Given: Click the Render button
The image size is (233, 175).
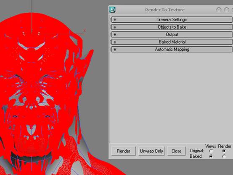Looking at the screenshot, I should click(x=123, y=151).
